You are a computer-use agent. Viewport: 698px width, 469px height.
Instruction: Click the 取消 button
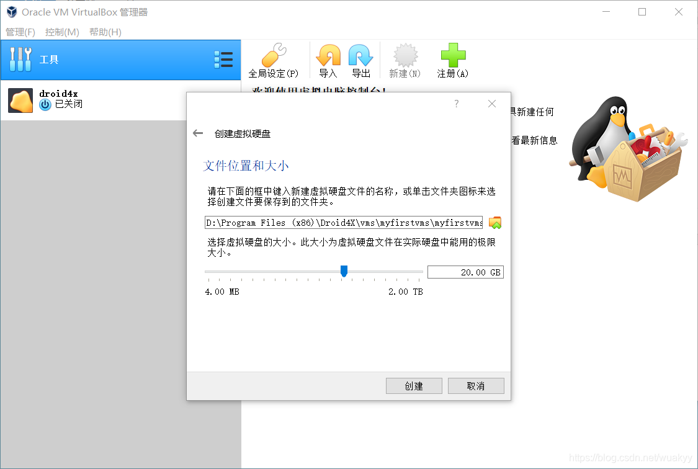pos(476,386)
